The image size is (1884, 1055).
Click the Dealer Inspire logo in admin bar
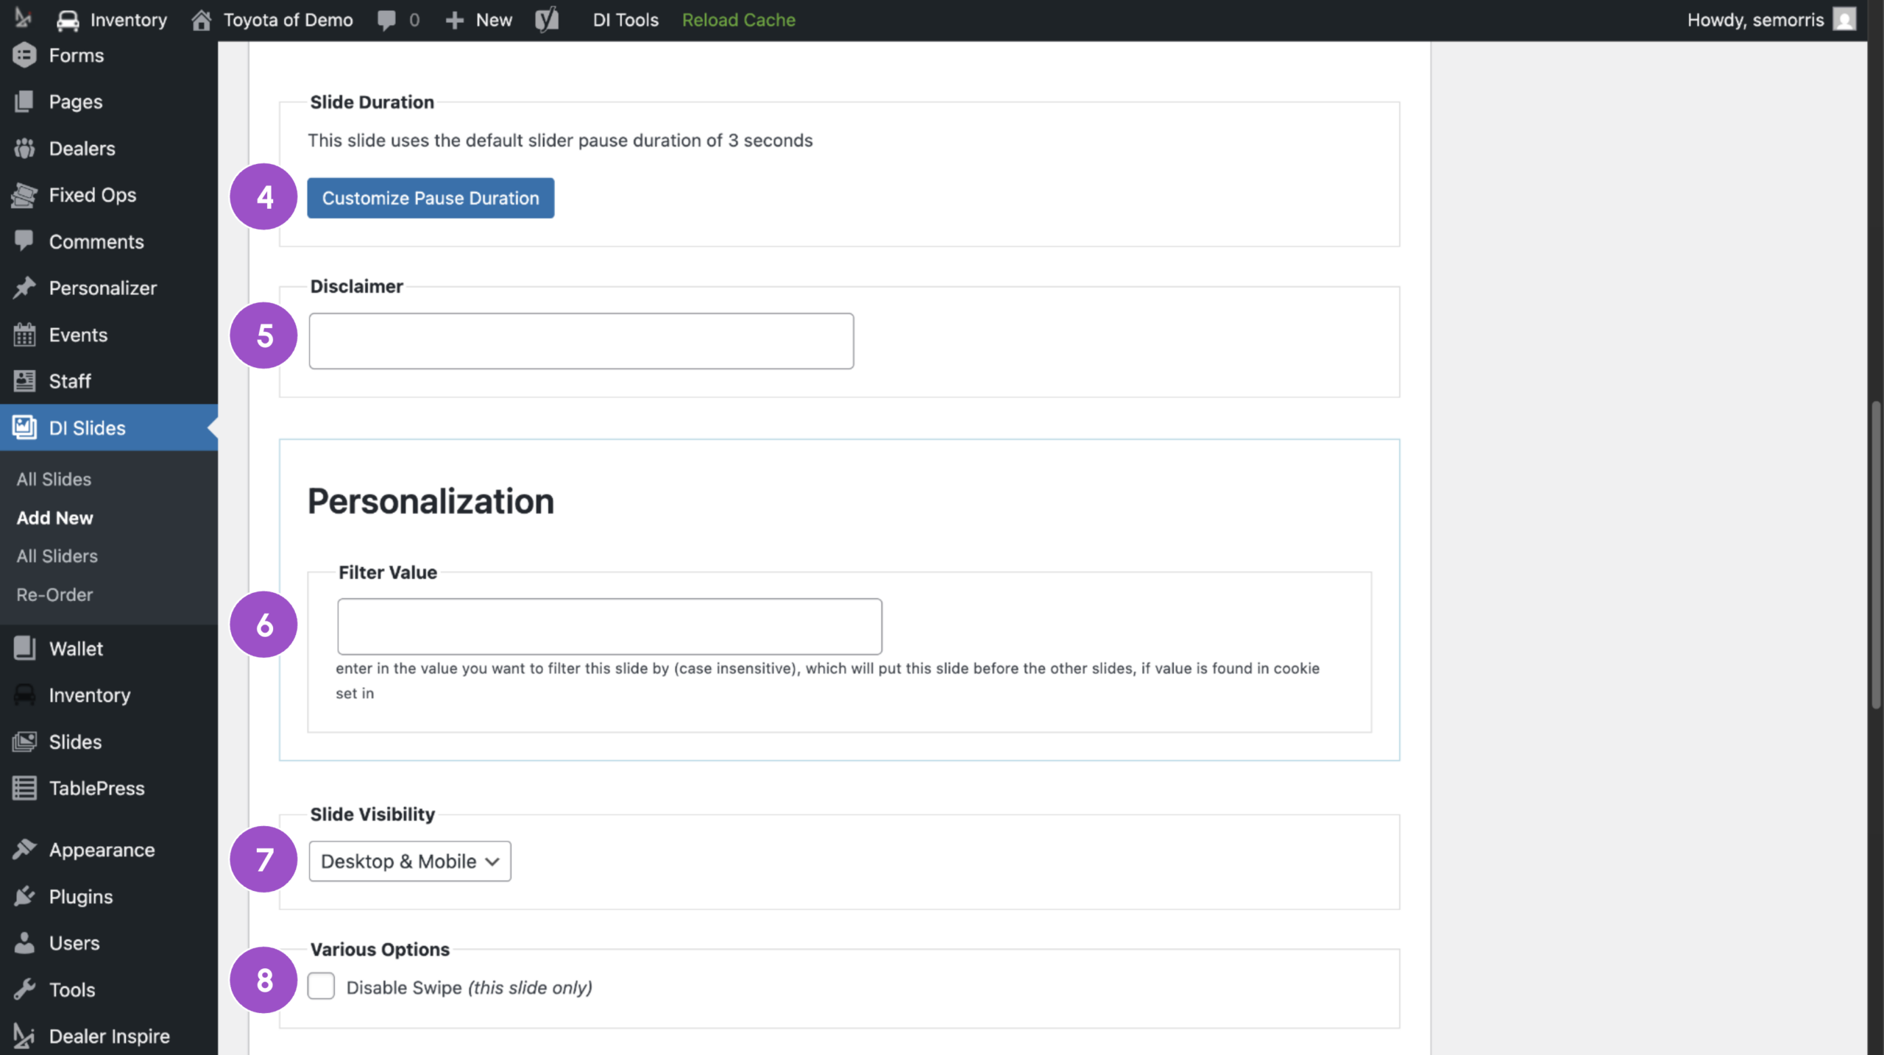[x=24, y=18]
